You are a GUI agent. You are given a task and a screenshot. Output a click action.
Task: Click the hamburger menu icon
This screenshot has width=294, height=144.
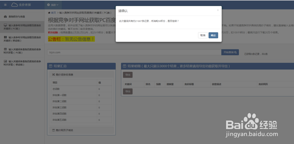[x=5, y=5]
